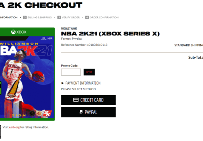
Task: Click the ESRB rating icon
Action: click(0, 132)
